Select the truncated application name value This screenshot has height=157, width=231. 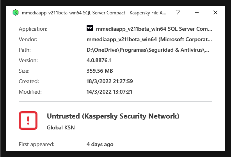pyautogui.click(x=154, y=29)
